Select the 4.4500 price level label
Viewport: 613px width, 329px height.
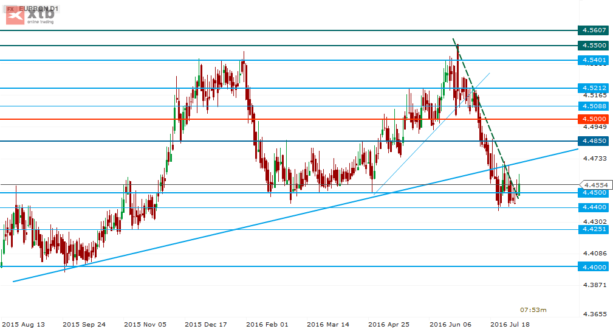[x=594, y=193]
